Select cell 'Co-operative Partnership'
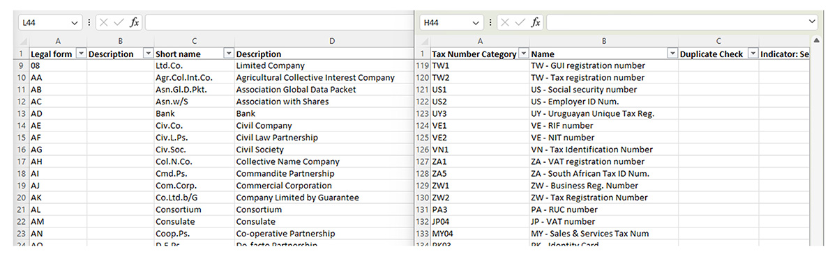This screenshot has height=256, width=837. [x=324, y=234]
